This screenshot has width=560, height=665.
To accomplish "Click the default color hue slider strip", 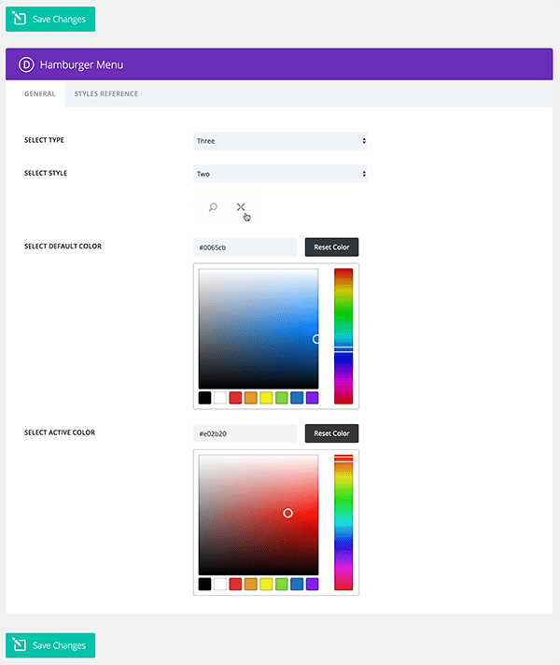I will (343, 336).
